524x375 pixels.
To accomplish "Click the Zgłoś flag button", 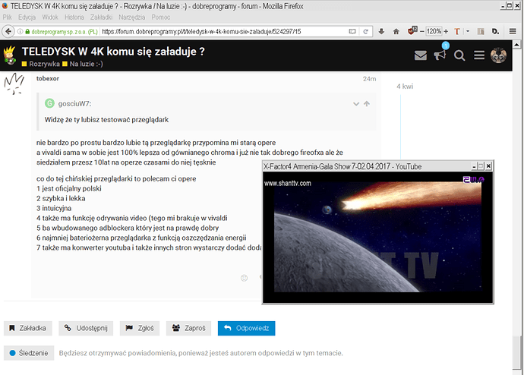I will click(141, 328).
